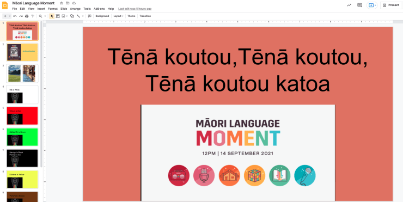403x202 pixels.
Task: Select slide 8 yellow thumbnail
Action: (22, 180)
